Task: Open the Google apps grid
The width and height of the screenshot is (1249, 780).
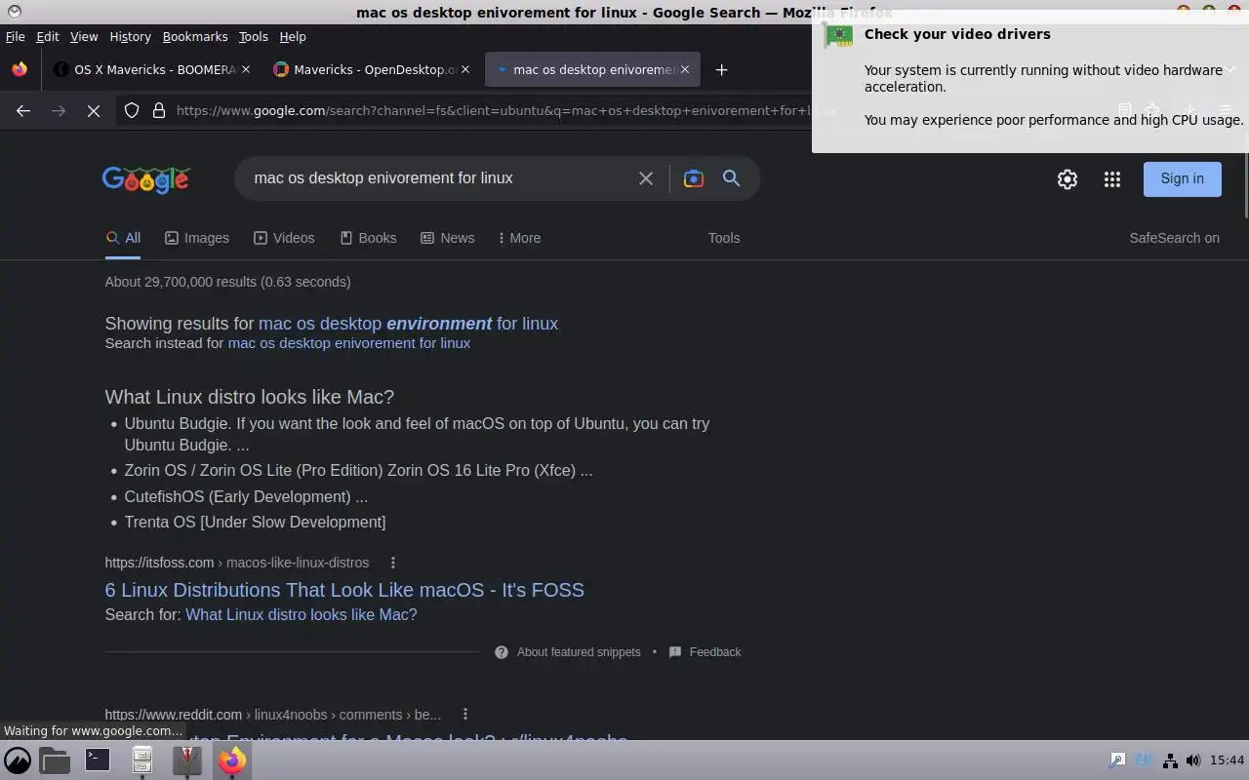Action: click(x=1112, y=179)
